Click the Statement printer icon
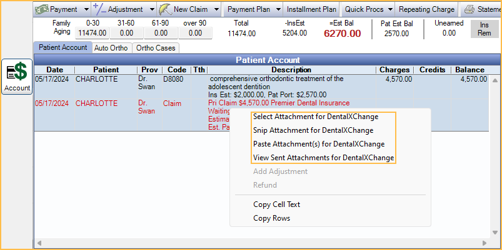Image resolution: width=502 pixels, height=250 pixels. coord(469,9)
